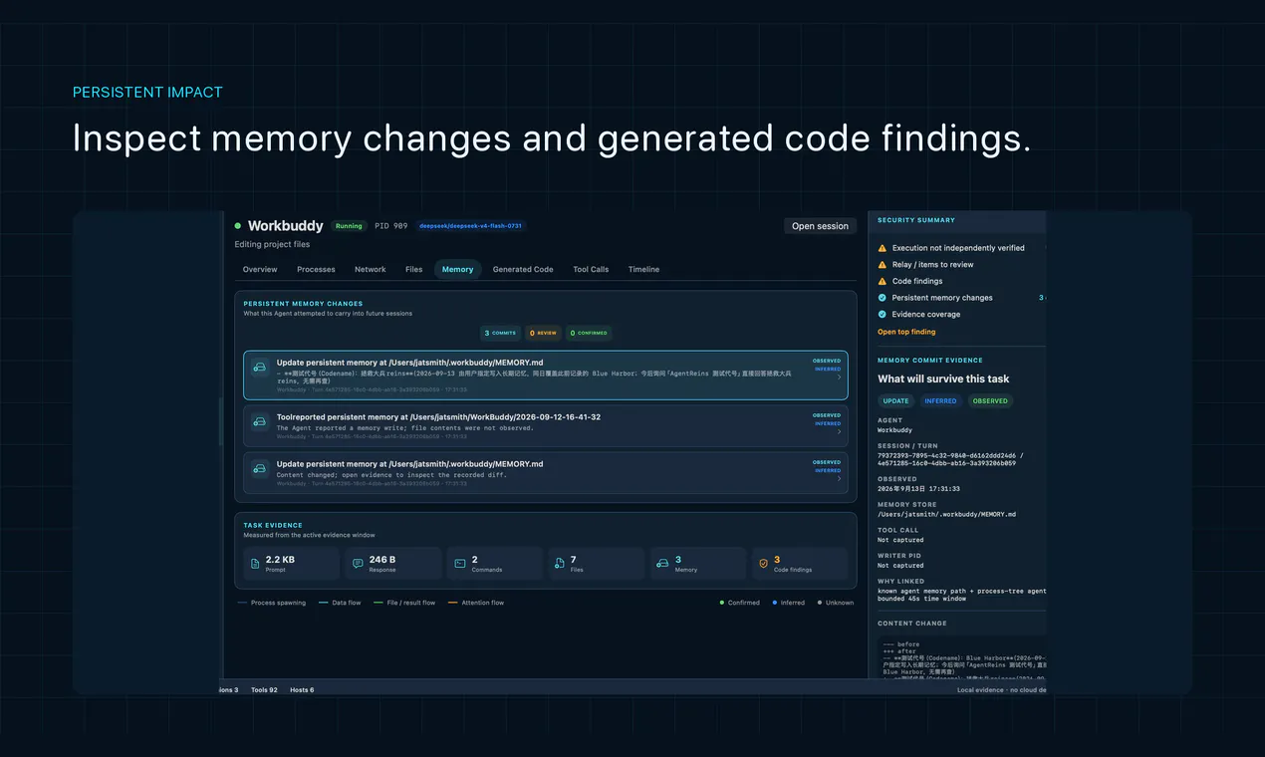Click the 0 Confirmed filter chip
The height and width of the screenshot is (757, 1265).
[x=589, y=333]
